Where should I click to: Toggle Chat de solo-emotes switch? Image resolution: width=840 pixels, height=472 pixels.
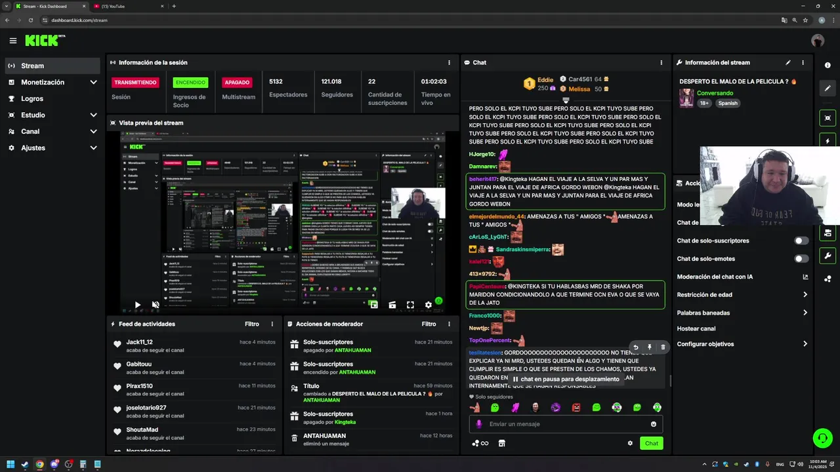coord(801,258)
